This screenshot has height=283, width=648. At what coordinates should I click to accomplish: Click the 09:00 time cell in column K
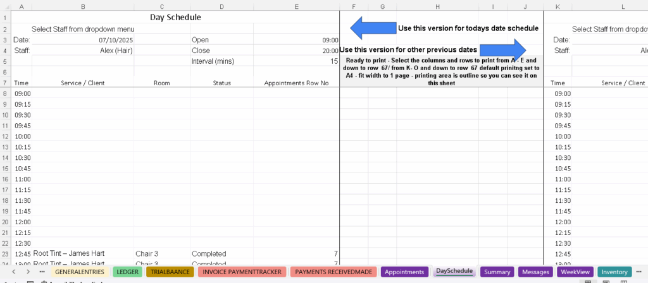558,93
